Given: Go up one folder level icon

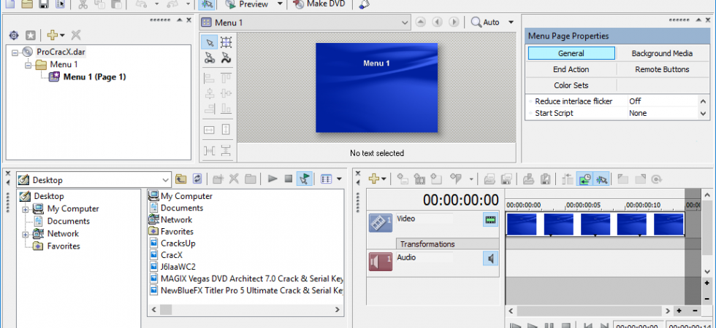Looking at the screenshot, I should [181, 179].
